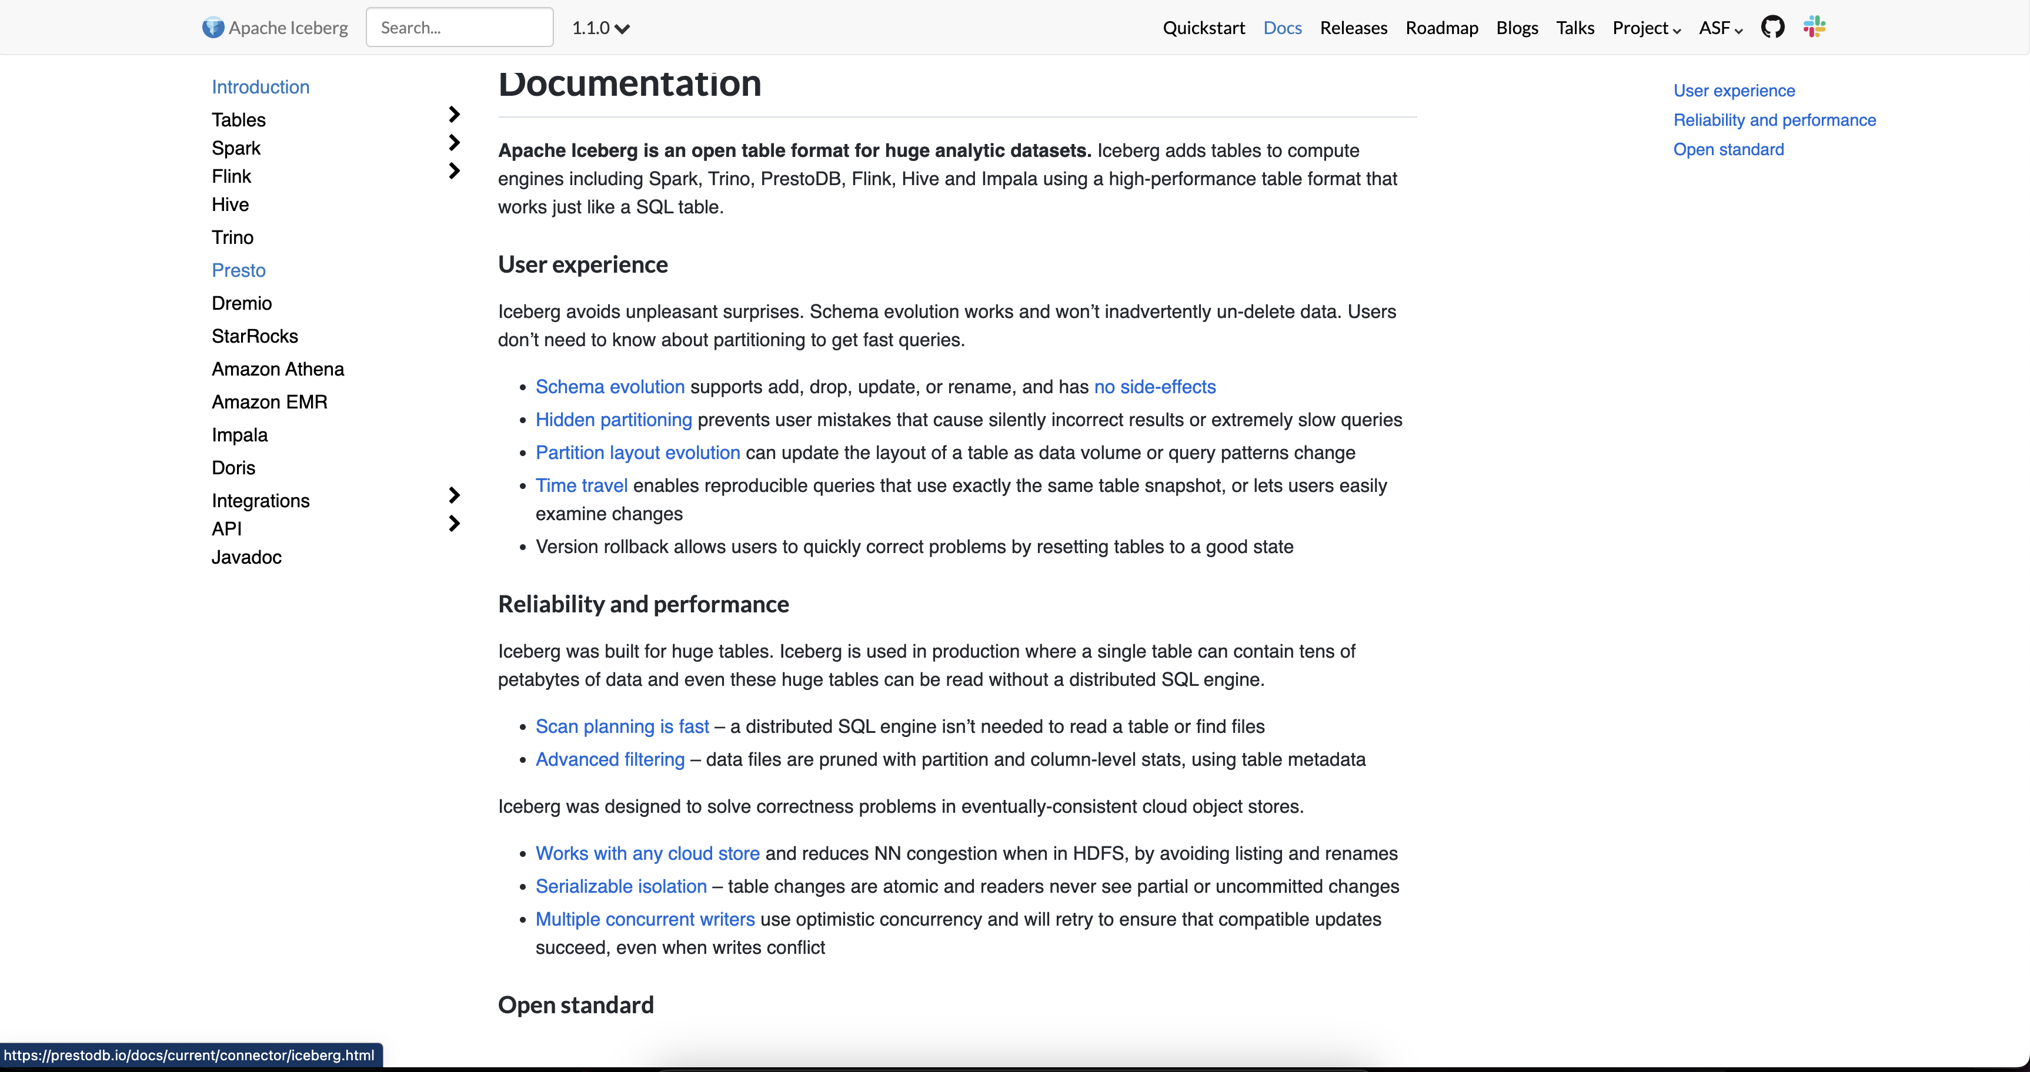Viewport: 2030px width, 1072px height.
Task: Switch to the Docs tab
Action: point(1281,28)
